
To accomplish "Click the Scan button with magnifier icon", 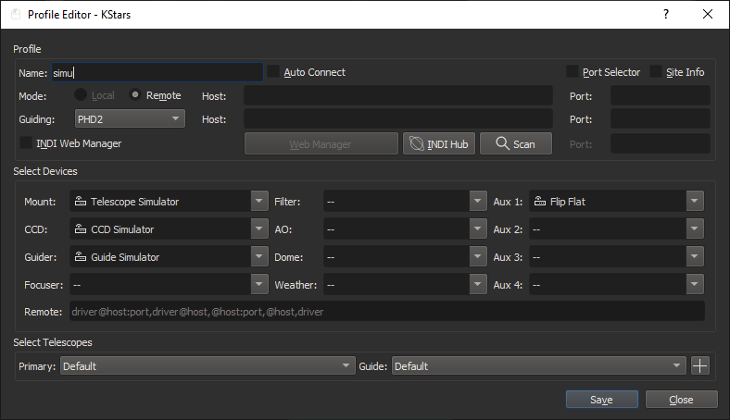I will point(516,143).
